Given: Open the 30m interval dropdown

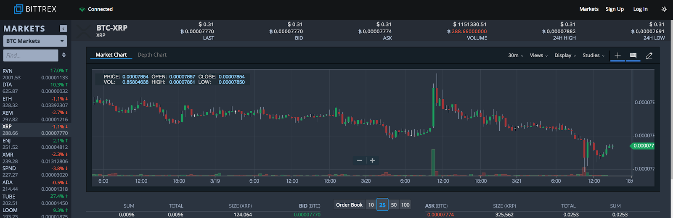Looking at the screenshot, I should coord(516,55).
